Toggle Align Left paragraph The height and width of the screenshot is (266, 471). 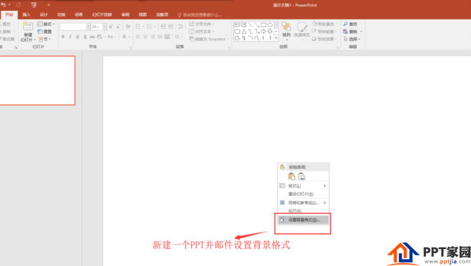pos(138,36)
